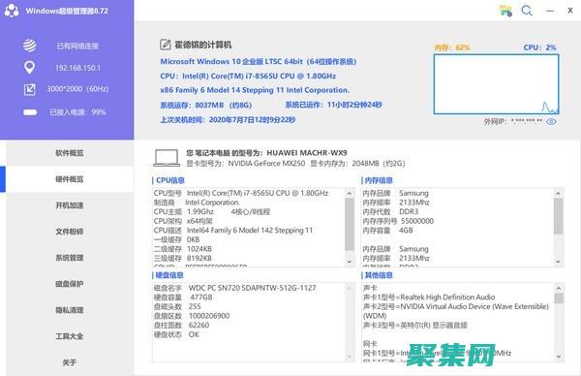The height and width of the screenshot is (376, 581).
Task: Open 关于 sidebar tab
Action: (x=70, y=362)
